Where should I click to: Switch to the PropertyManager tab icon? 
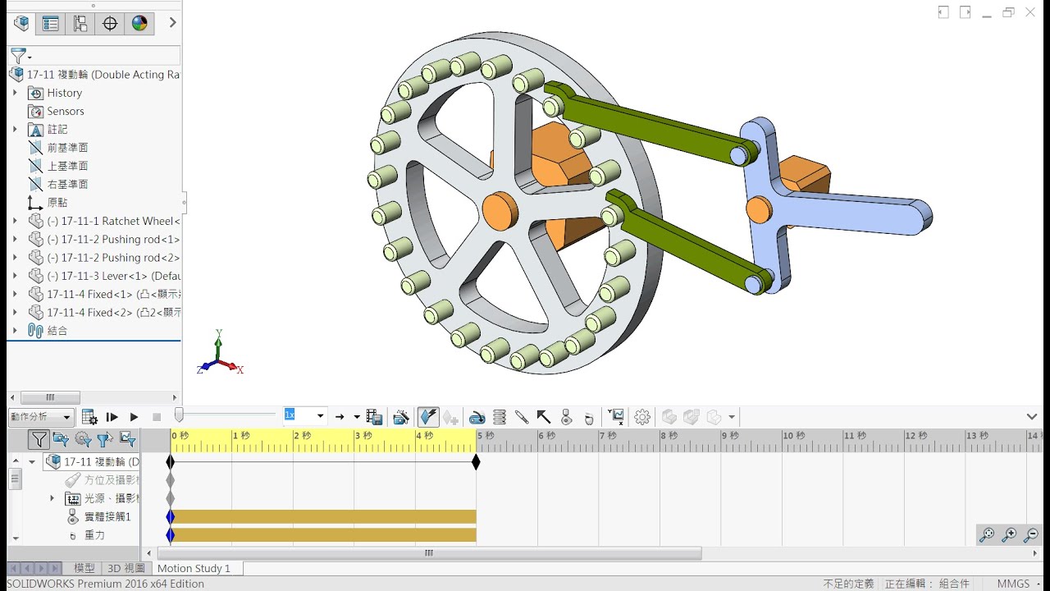click(x=51, y=23)
